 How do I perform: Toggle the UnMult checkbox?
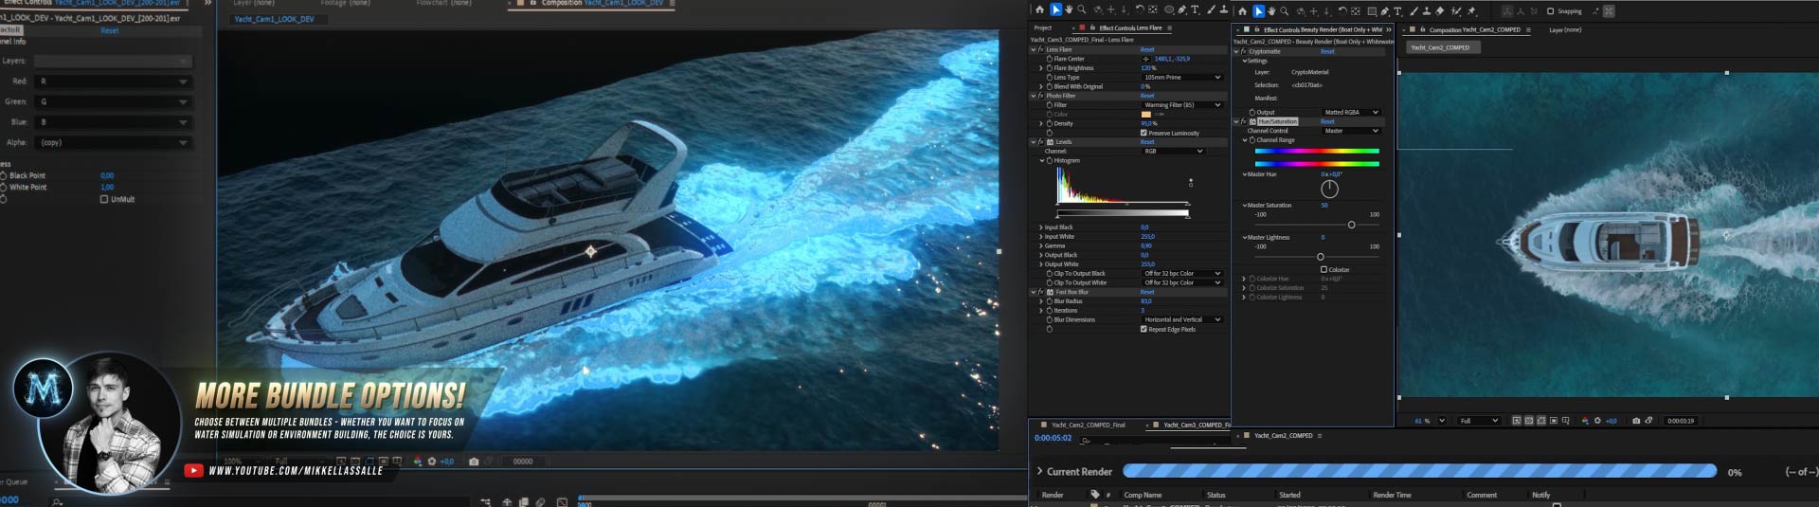[104, 199]
